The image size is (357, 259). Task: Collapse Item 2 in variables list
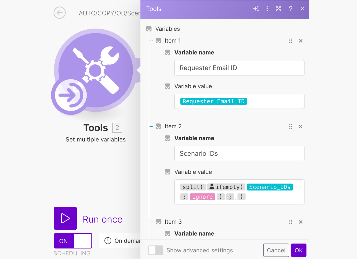point(158,127)
